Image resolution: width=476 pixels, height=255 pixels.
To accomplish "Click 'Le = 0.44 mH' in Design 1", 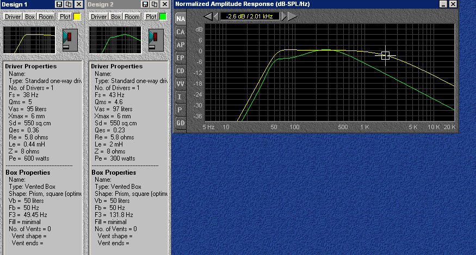I will 27,144.
